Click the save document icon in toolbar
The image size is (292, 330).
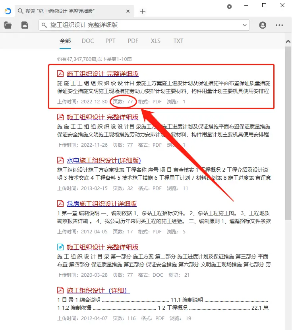(24, 25)
